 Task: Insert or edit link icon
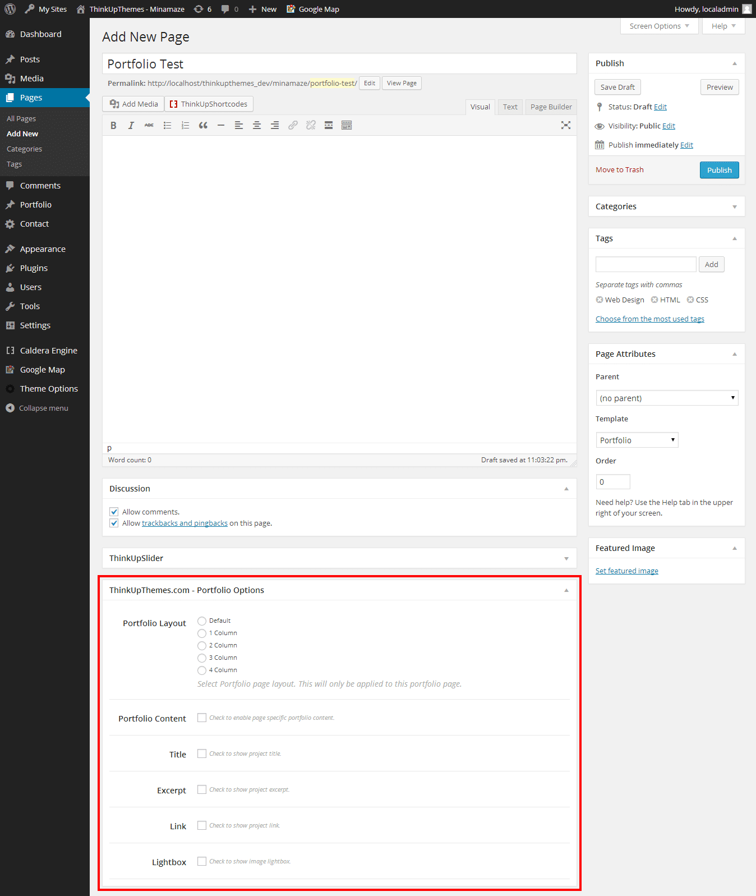click(x=293, y=126)
